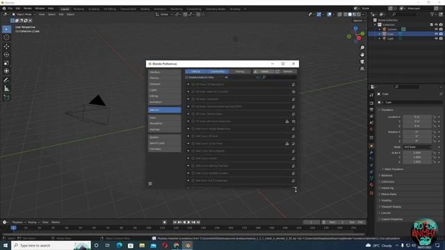Select the Measure ruler tool
This screenshot has height=250, width=445.
click(x=6, y=88)
